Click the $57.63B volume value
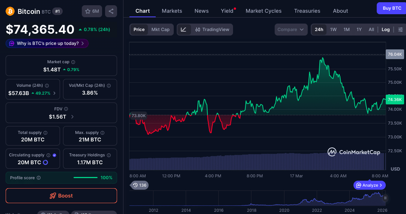 19,93
